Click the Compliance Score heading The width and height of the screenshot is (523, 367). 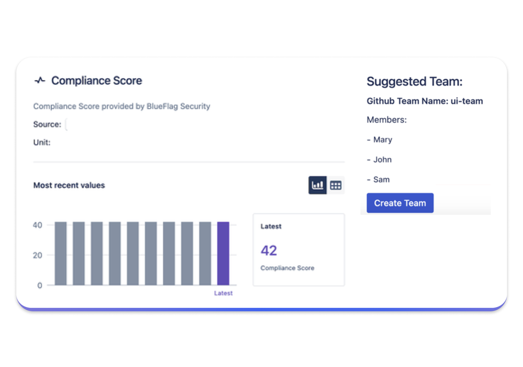tap(96, 81)
